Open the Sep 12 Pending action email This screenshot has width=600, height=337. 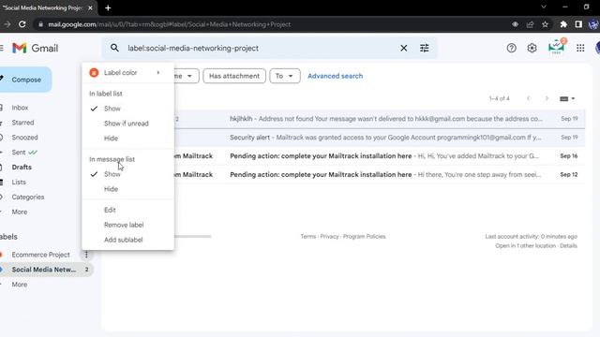pos(379,175)
